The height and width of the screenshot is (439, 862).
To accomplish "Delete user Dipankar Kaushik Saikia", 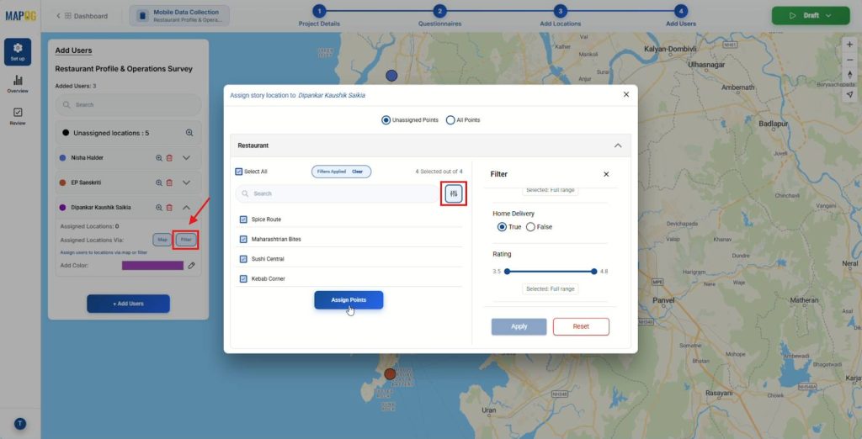I will 169,208.
